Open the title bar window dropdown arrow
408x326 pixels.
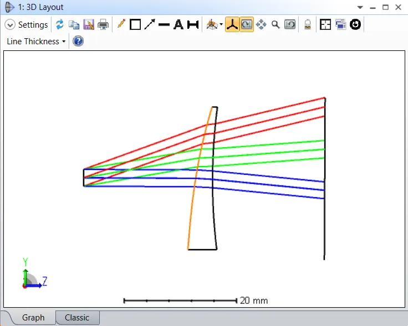click(360, 7)
